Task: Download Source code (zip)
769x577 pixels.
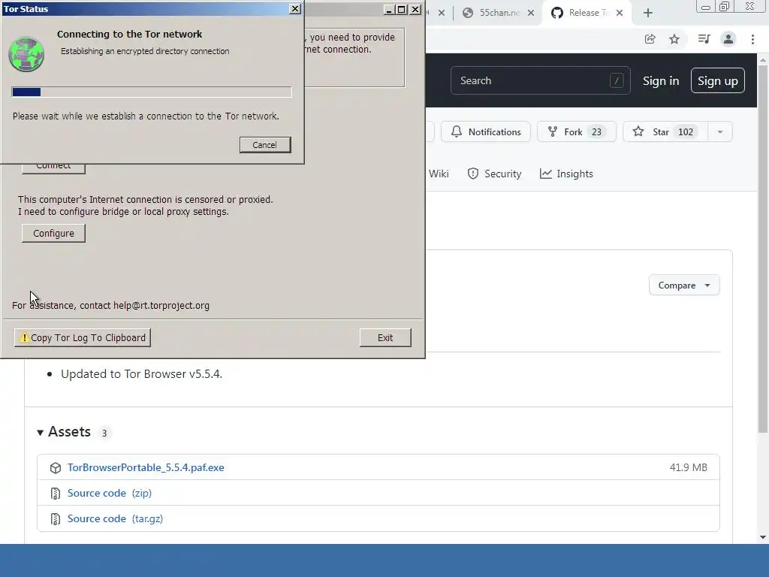Action: (110, 493)
